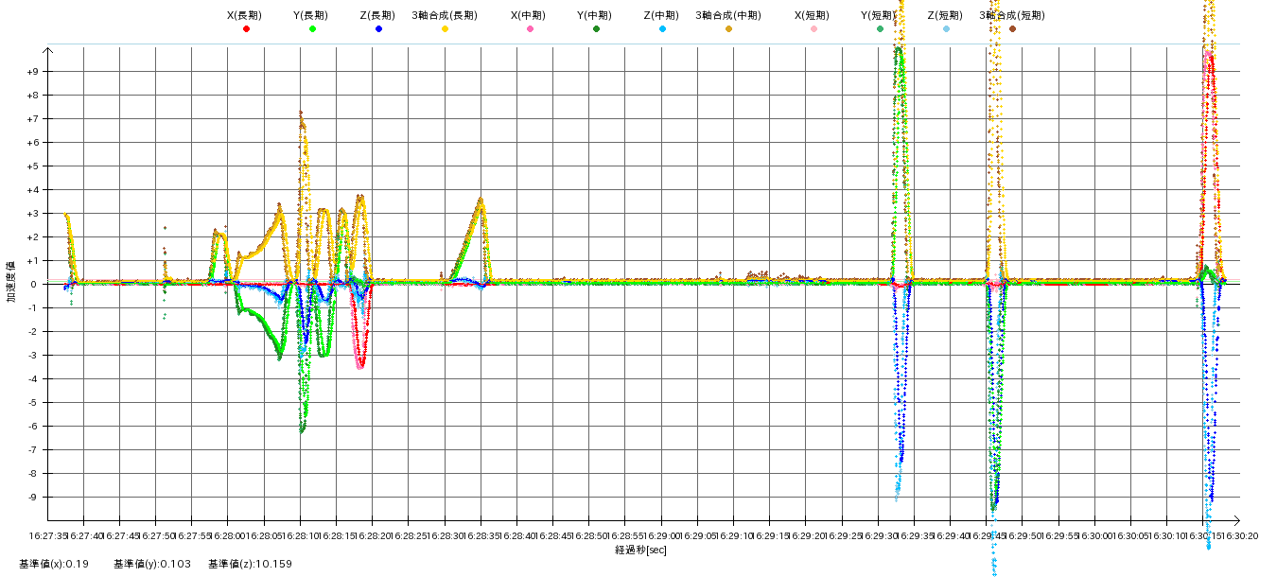The height and width of the screenshot is (577, 1277).
Task: Click the 16:30:00 time axis tick label
Action: pos(1094,535)
